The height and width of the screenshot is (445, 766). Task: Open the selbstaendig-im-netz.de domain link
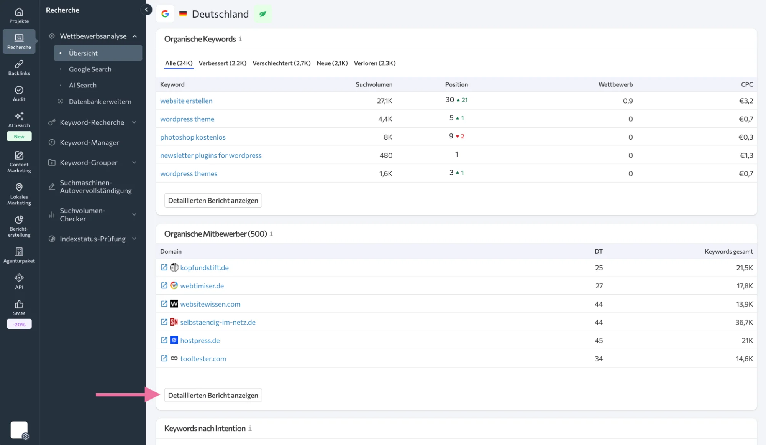click(x=218, y=322)
